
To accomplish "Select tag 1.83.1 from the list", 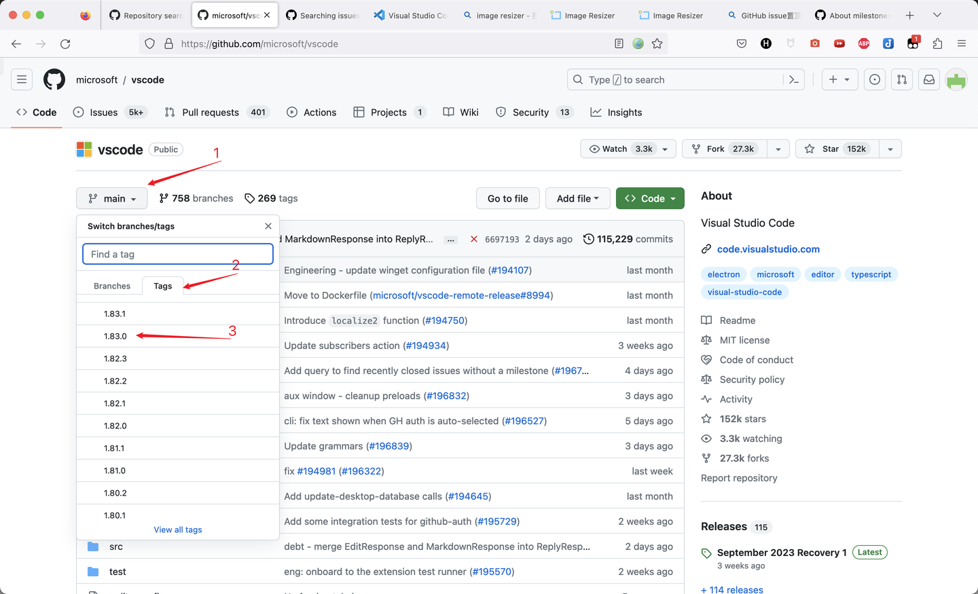I will (x=178, y=314).
